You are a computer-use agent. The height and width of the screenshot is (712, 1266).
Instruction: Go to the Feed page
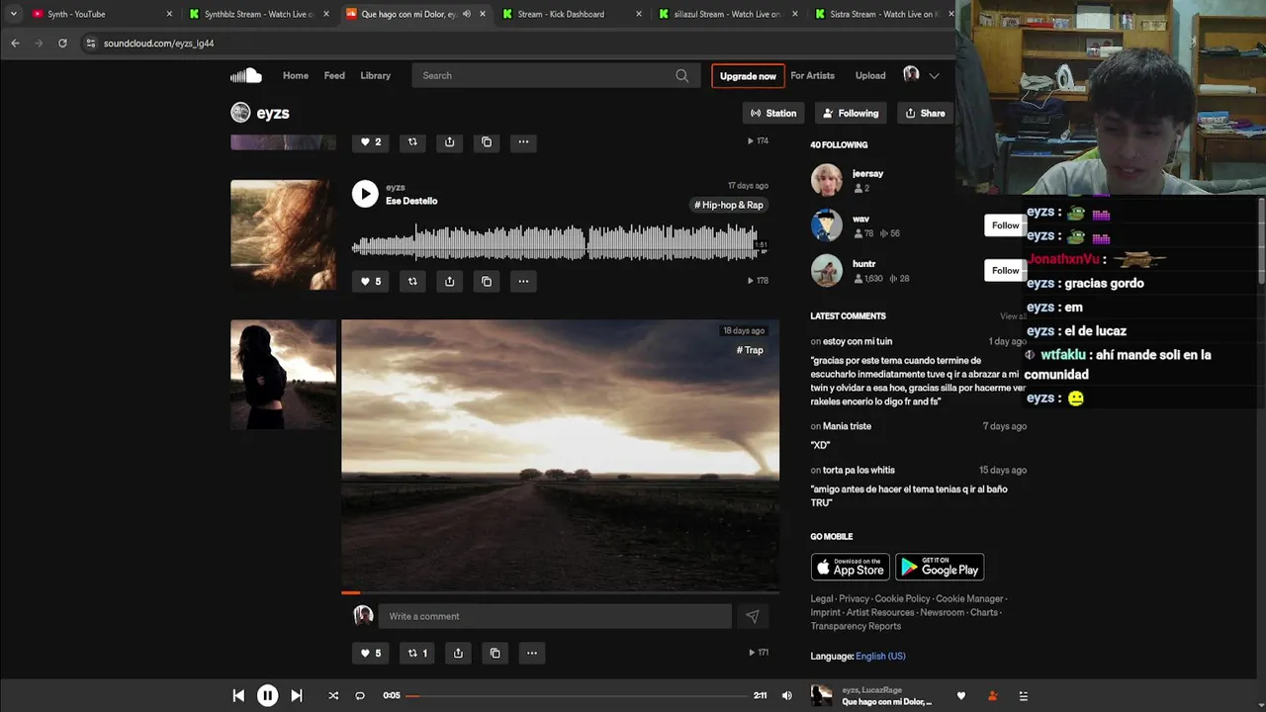coord(334,76)
